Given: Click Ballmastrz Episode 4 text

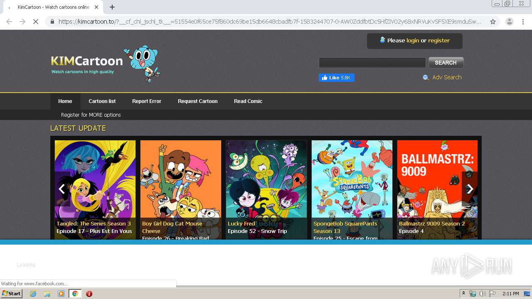Looking at the screenshot, I should coord(411,231).
